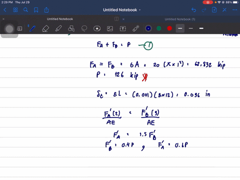Select the first highlighted stroke thickness
Image resolution: width=240 pixels, height=180 pixels.
click(x=180, y=28)
